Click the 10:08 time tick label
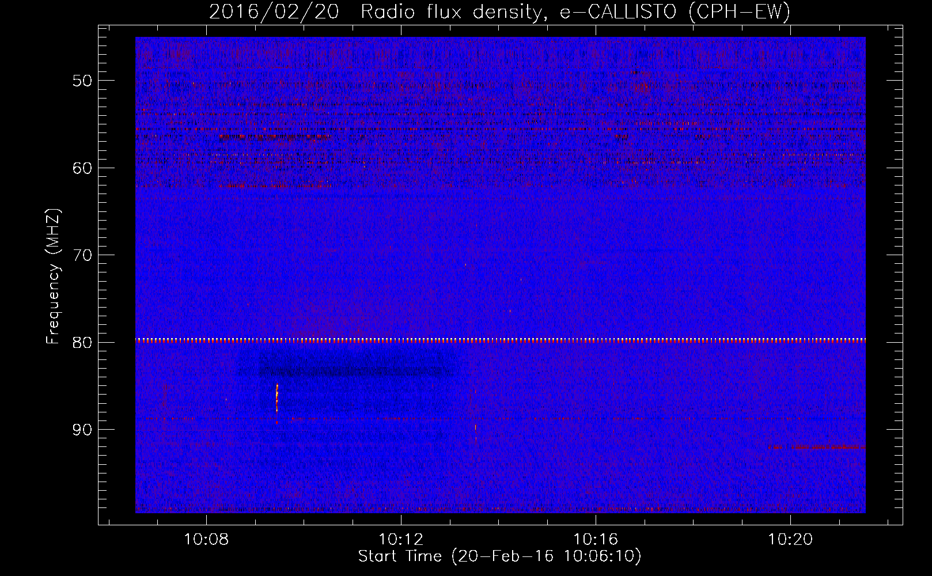Viewport: 932px width, 576px height. pyautogui.click(x=206, y=539)
